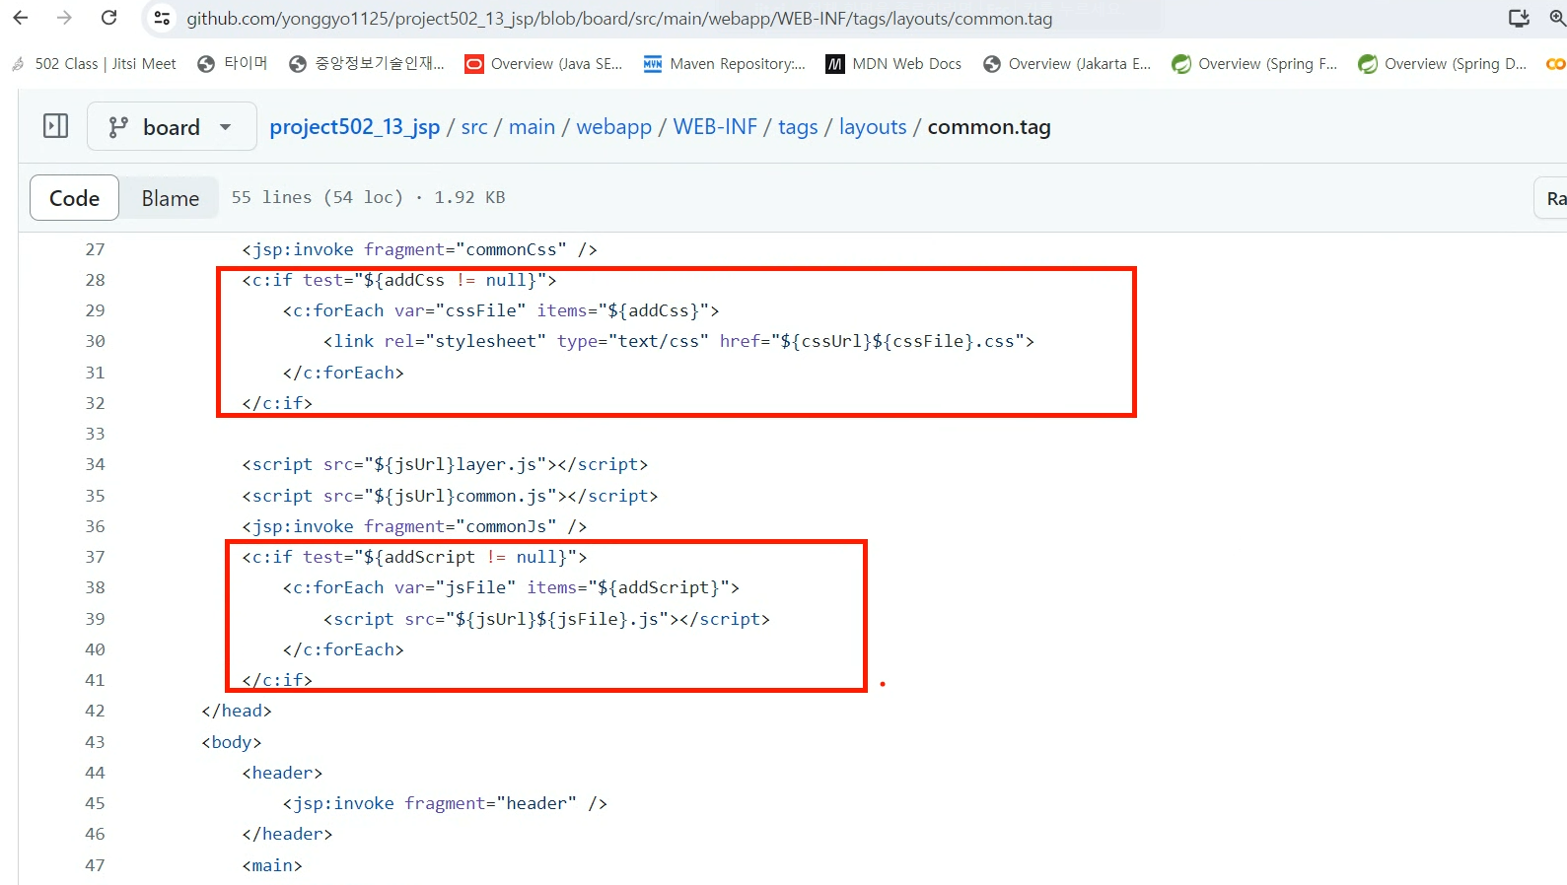Open the webapp folder breadcrumb
The height and width of the screenshot is (885, 1567).
pyautogui.click(x=613, y=127)
